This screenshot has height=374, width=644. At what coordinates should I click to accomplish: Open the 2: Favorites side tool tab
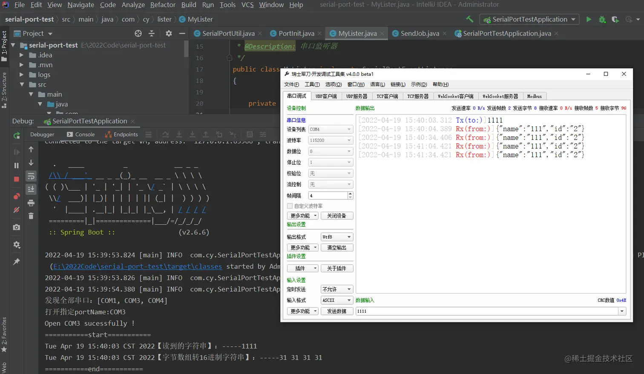pyautogui.click(x=4, y=335)
